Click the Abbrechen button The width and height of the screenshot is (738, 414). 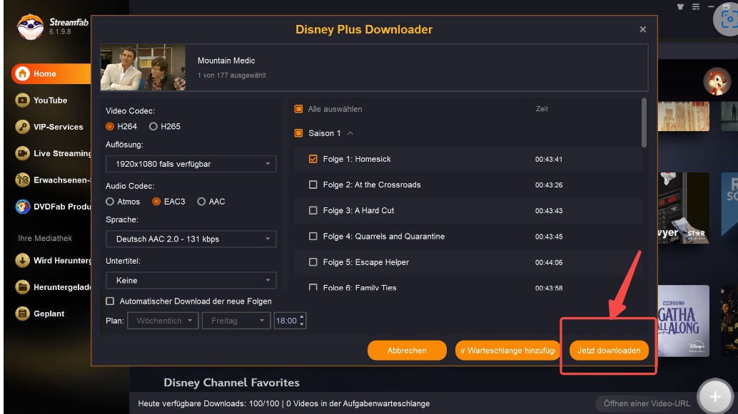407,351
